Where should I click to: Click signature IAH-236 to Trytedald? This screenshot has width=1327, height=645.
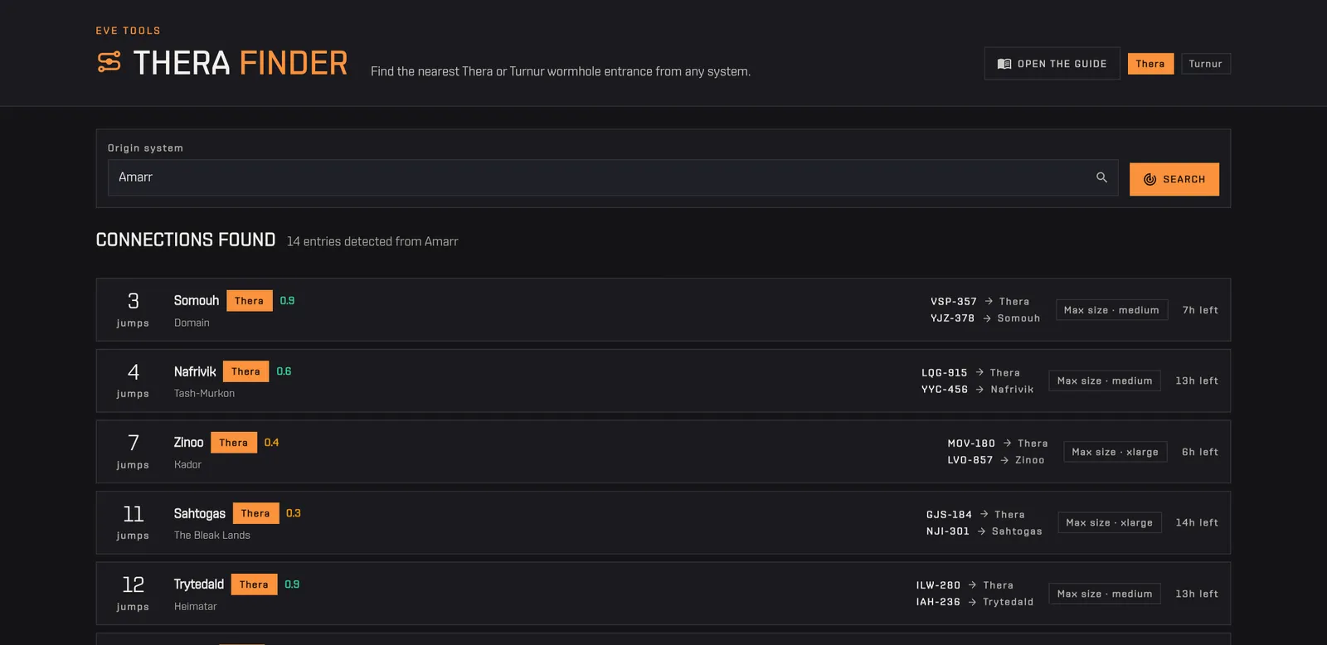point(975,602)
